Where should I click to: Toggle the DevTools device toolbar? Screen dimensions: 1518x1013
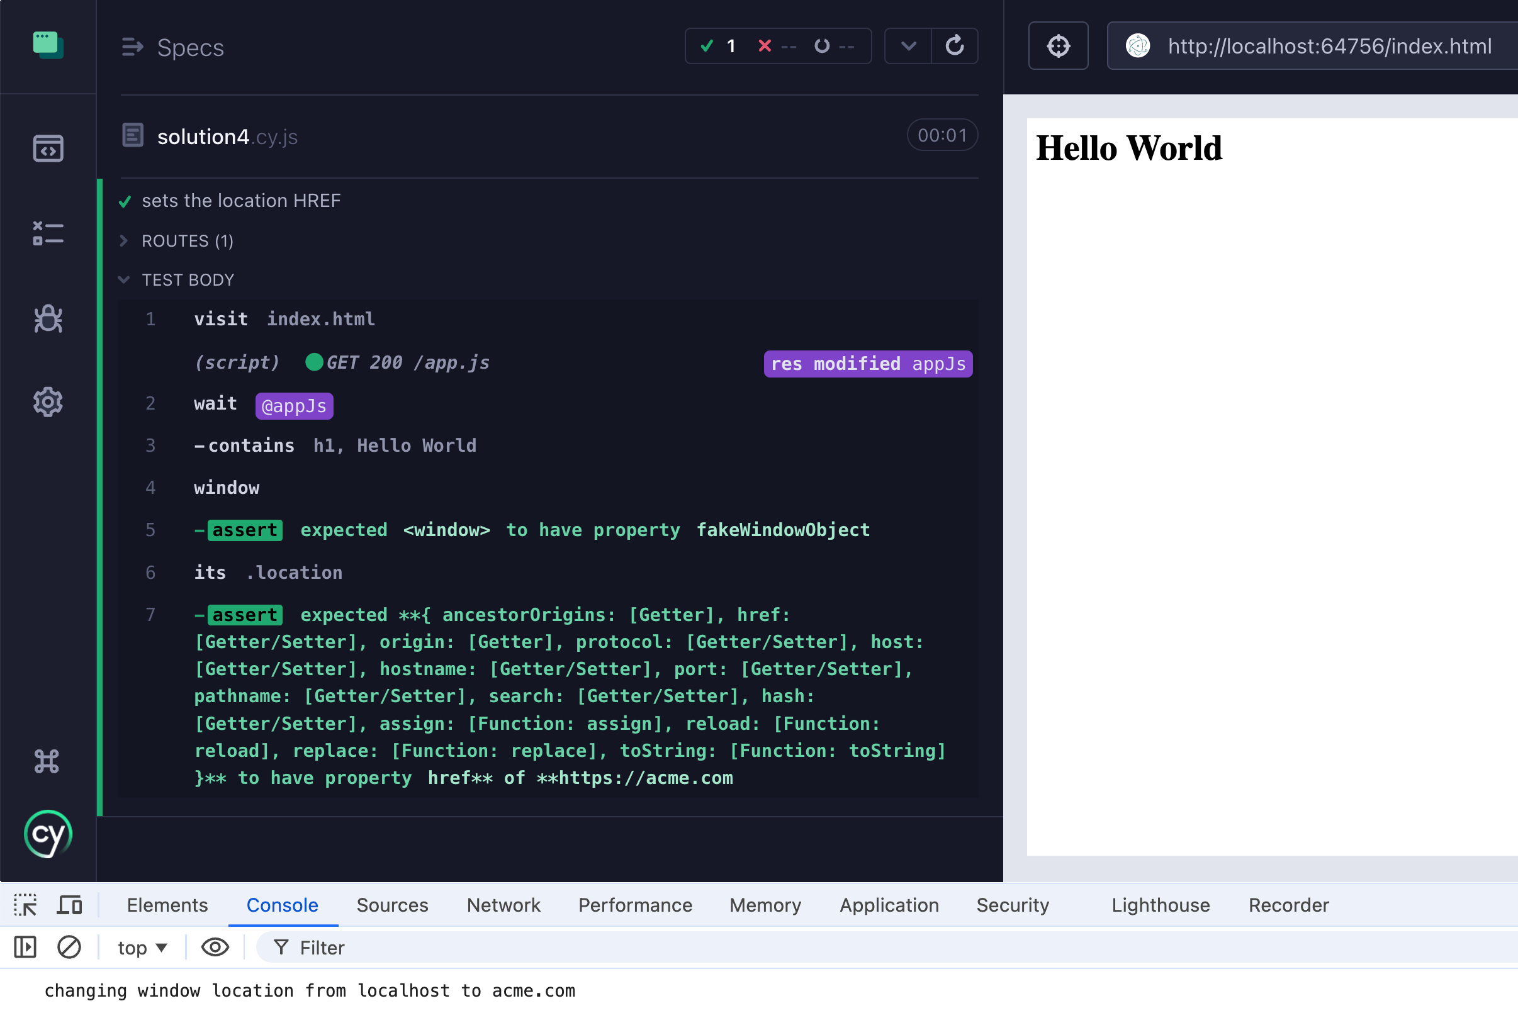70,905
